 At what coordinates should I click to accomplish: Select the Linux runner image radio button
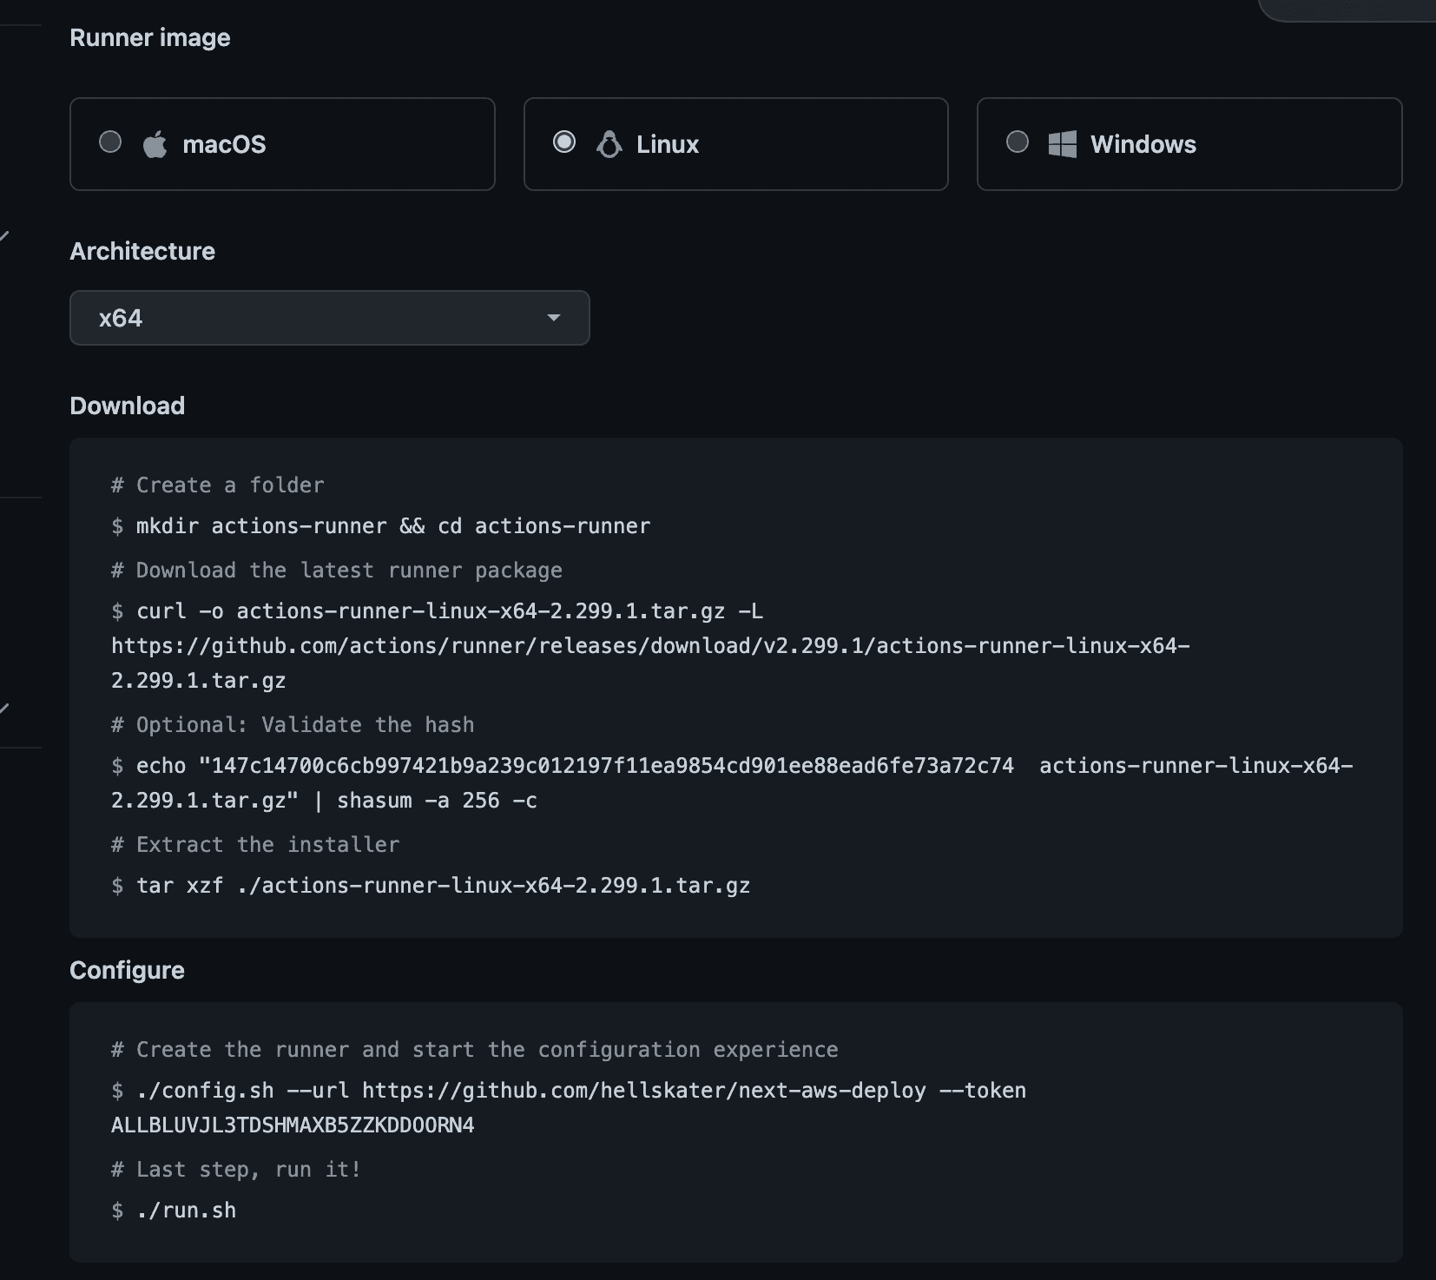pyautogui.click(x=564, y=142)
